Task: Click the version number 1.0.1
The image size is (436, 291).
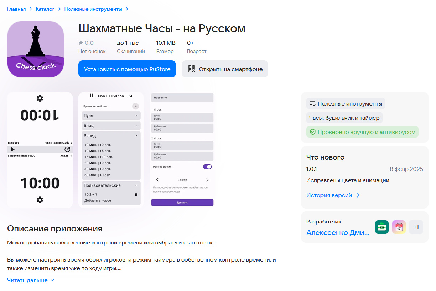Action: [x=312, y=169]
